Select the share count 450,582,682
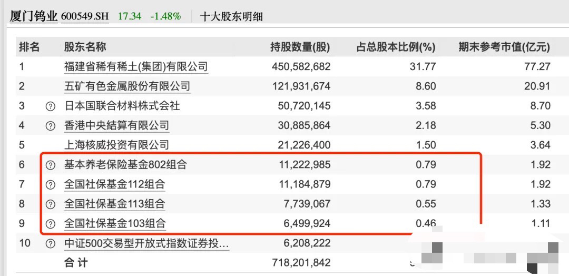Screen dimensions: 569x276 coord(301,67)
